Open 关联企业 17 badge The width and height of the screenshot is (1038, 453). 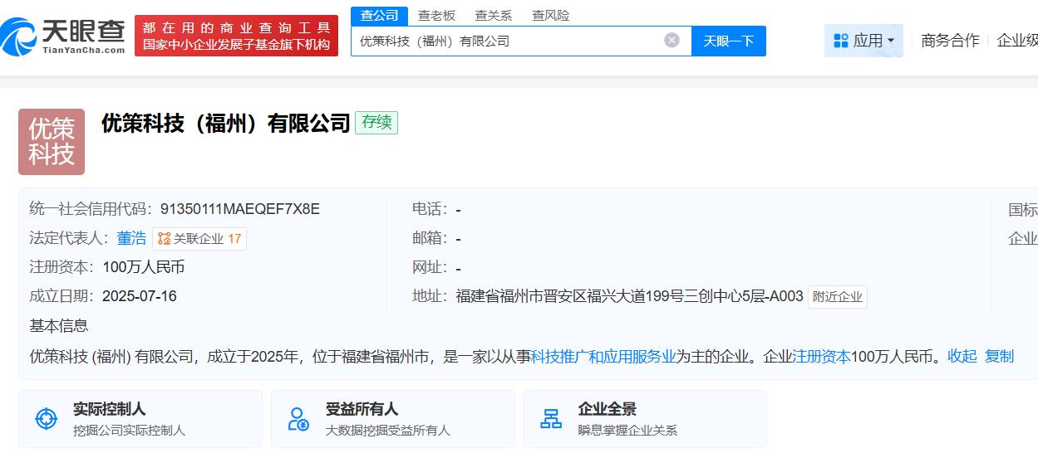coord(199,239)
